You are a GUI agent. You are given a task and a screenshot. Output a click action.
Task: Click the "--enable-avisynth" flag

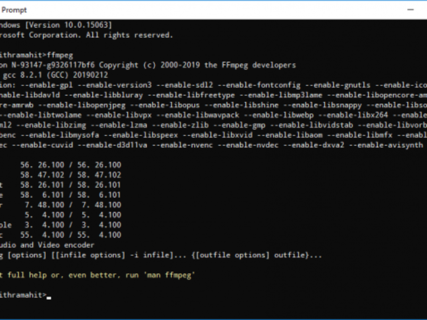[386, 145]
